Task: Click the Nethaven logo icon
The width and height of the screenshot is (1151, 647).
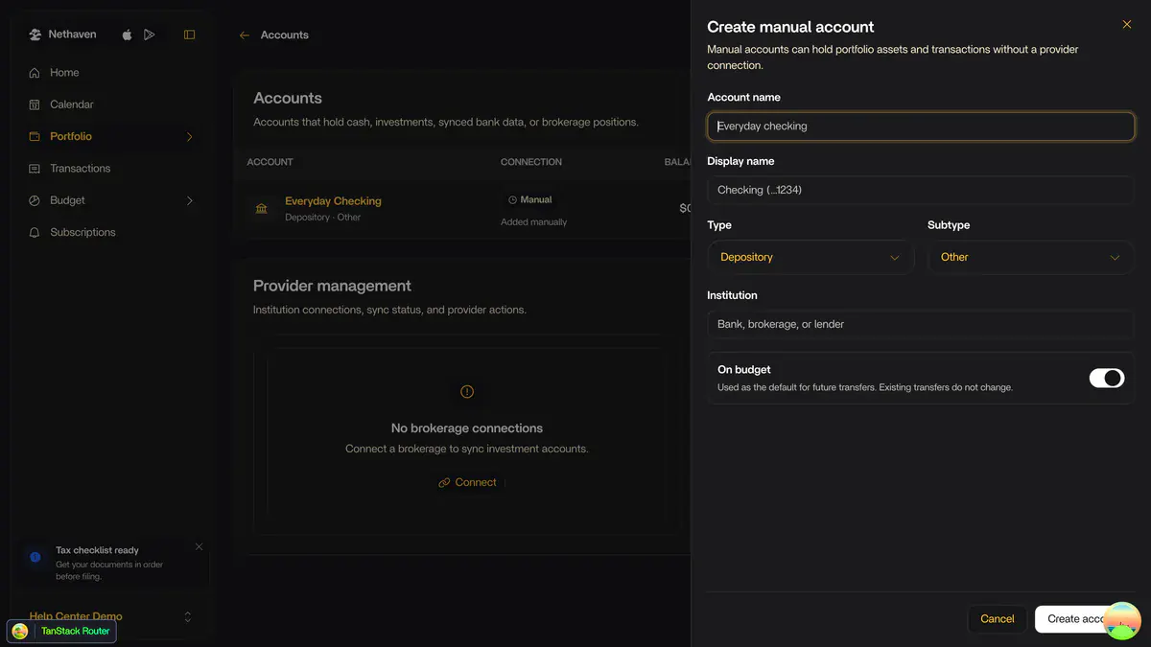Action: (35, 35)
